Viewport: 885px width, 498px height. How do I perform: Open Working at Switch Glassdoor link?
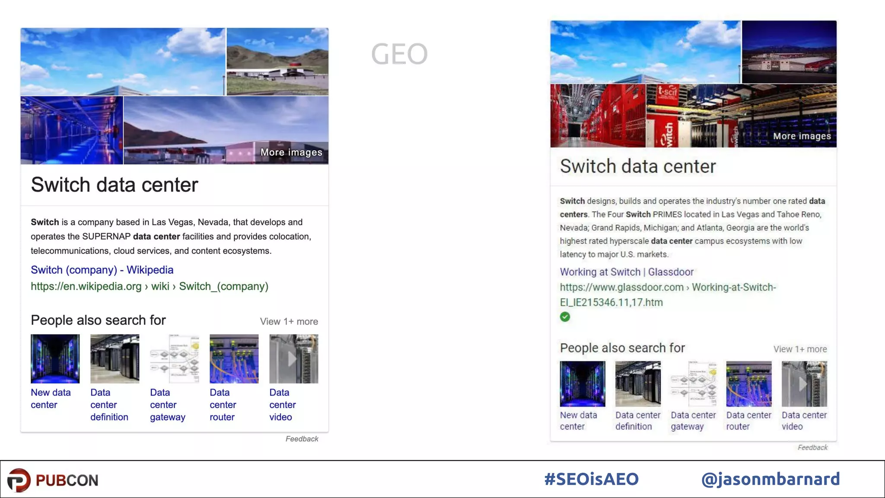coord(627,272)
